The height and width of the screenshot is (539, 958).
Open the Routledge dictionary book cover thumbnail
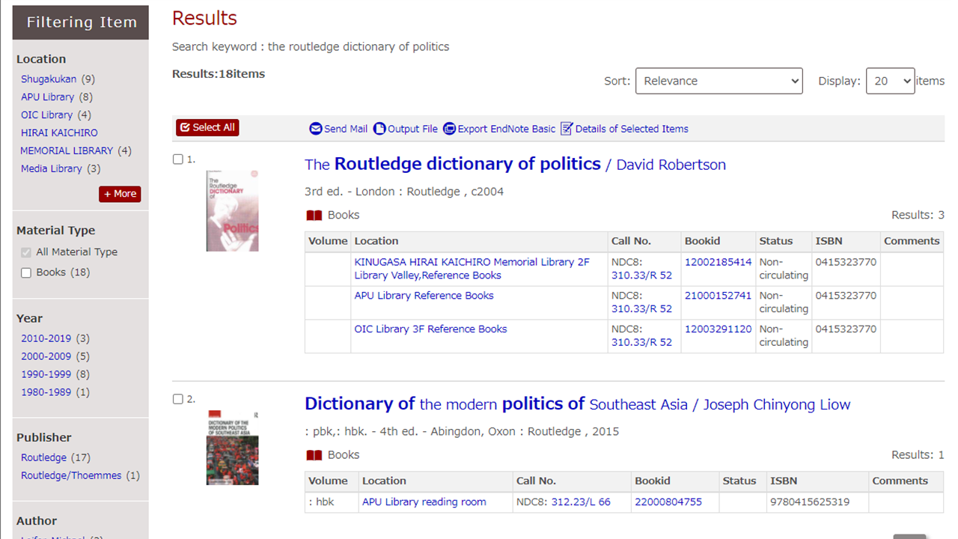click(232, 211)
